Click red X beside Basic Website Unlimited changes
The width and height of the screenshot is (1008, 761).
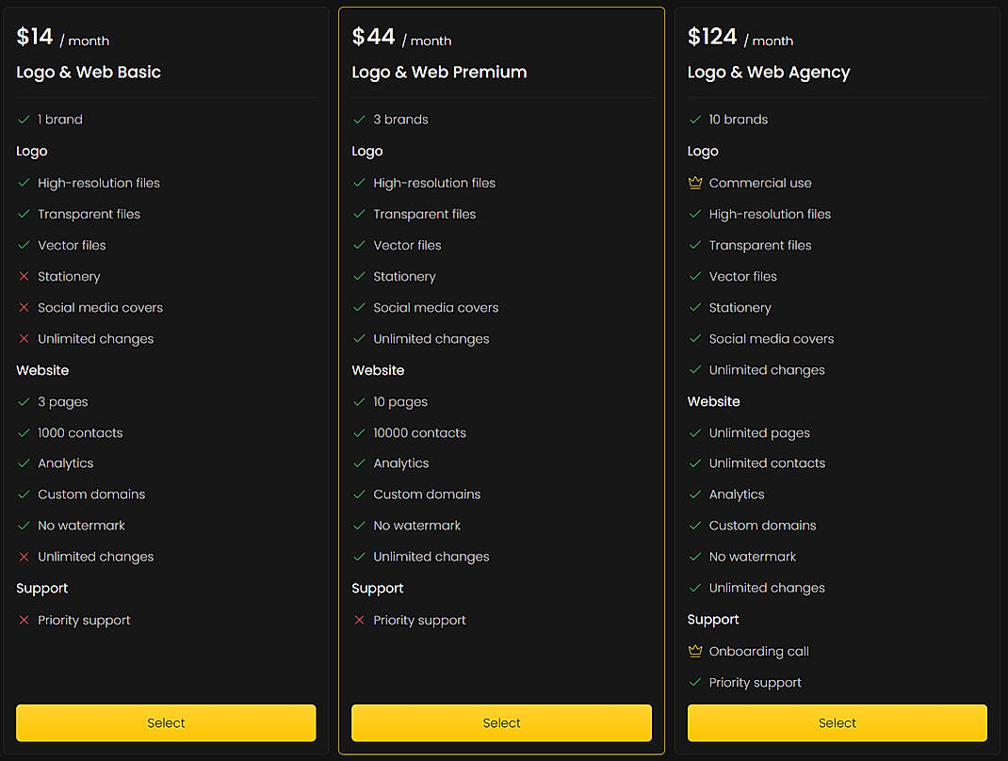click(x=24, y=557)
